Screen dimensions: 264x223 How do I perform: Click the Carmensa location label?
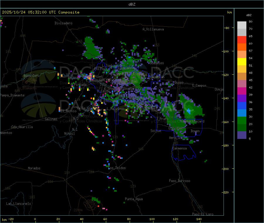180,148
